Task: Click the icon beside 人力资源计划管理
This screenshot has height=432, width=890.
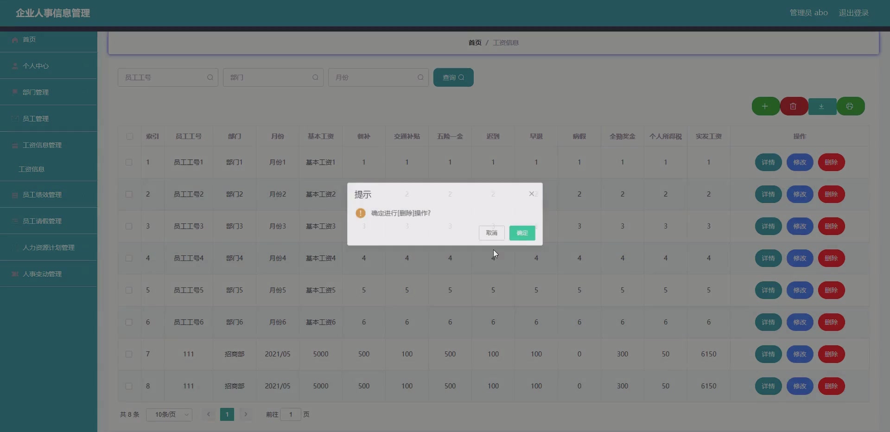Action: click(15, 248)
